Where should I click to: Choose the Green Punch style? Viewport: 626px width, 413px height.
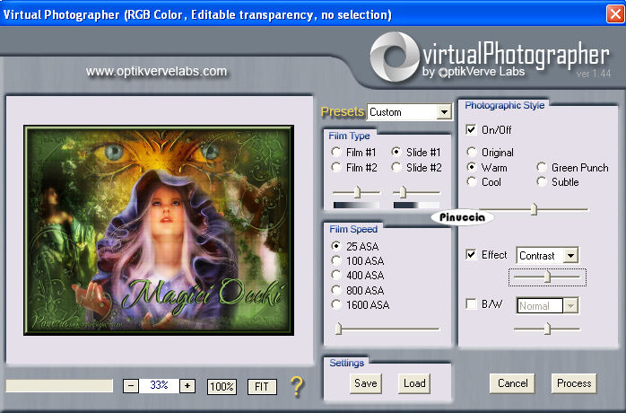(542, 167)
